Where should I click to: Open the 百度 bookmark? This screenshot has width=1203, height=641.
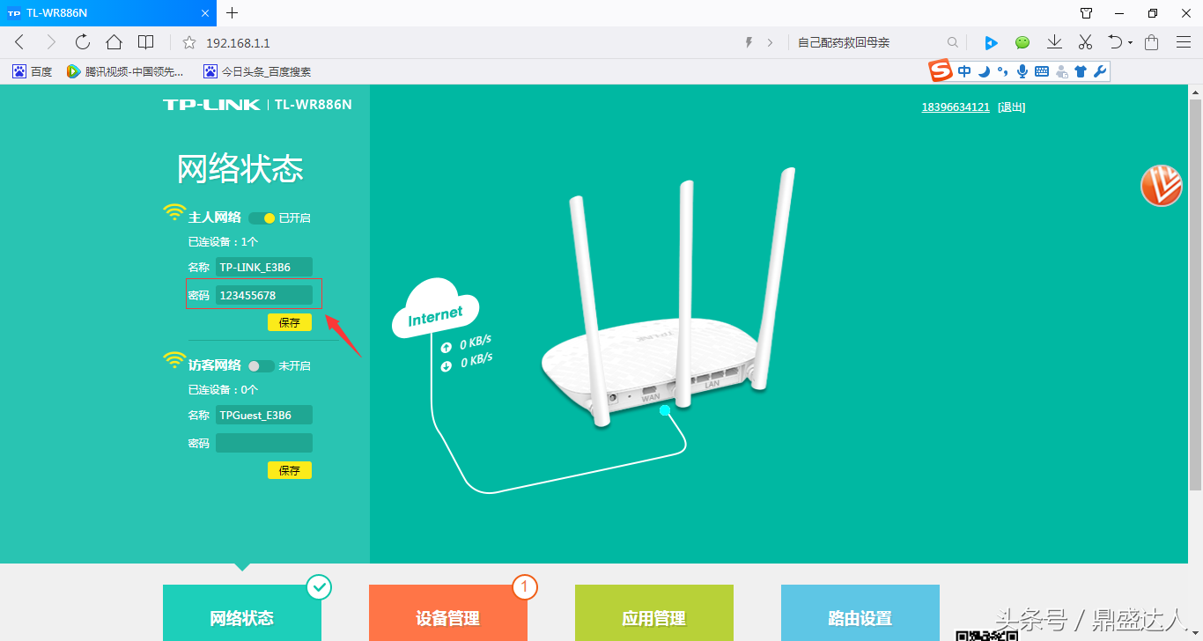click(32, 71)
